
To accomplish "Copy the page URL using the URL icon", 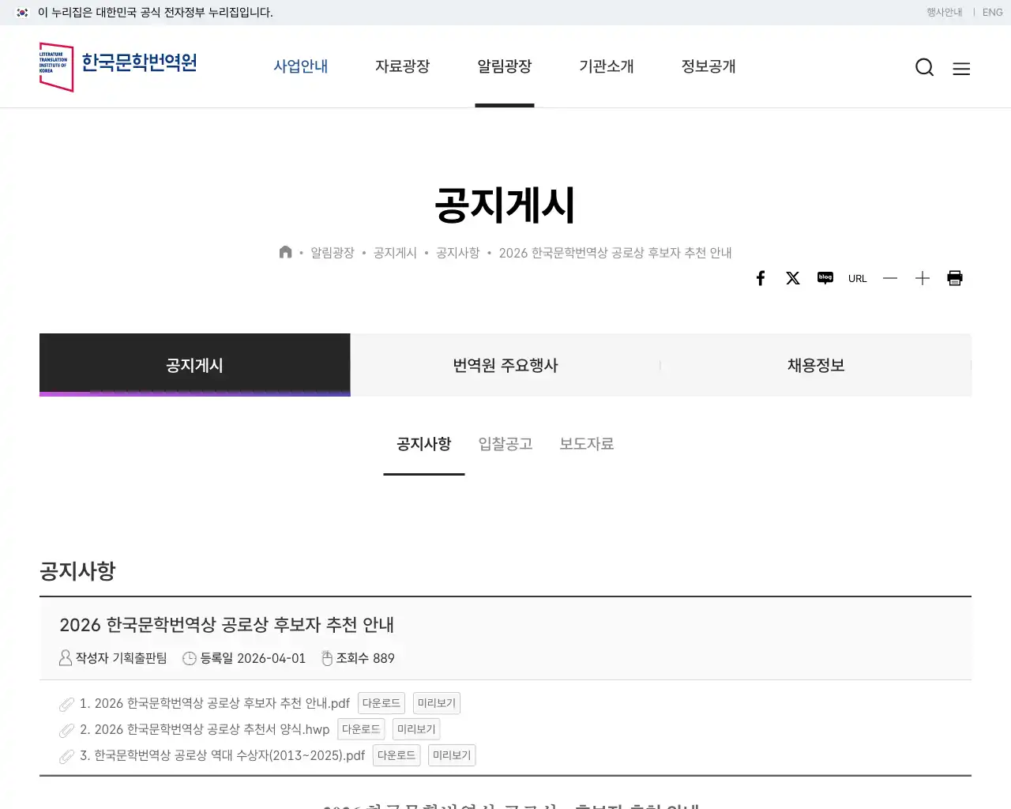I will tap(857, 277).
